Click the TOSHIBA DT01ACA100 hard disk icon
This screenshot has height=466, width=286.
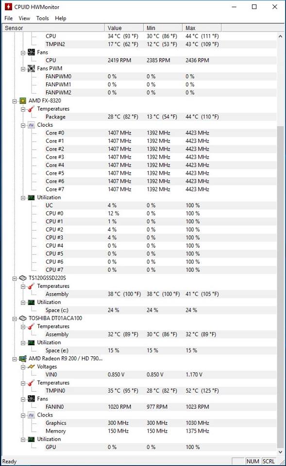[x=23, y=318]
